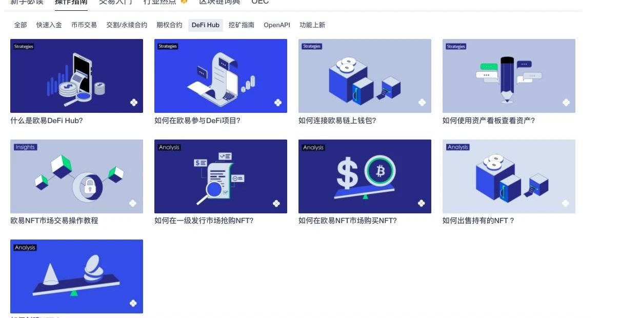The height and width of the screenshot is (318, 619).
Task: Click the title link 欧易NFT市场交易操作教程
Action: click(x=54, y=221)
